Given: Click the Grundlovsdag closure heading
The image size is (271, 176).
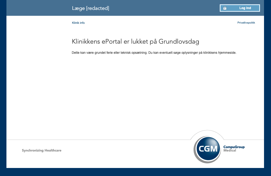Looking at the screenshot, I should tap(135, 41).
